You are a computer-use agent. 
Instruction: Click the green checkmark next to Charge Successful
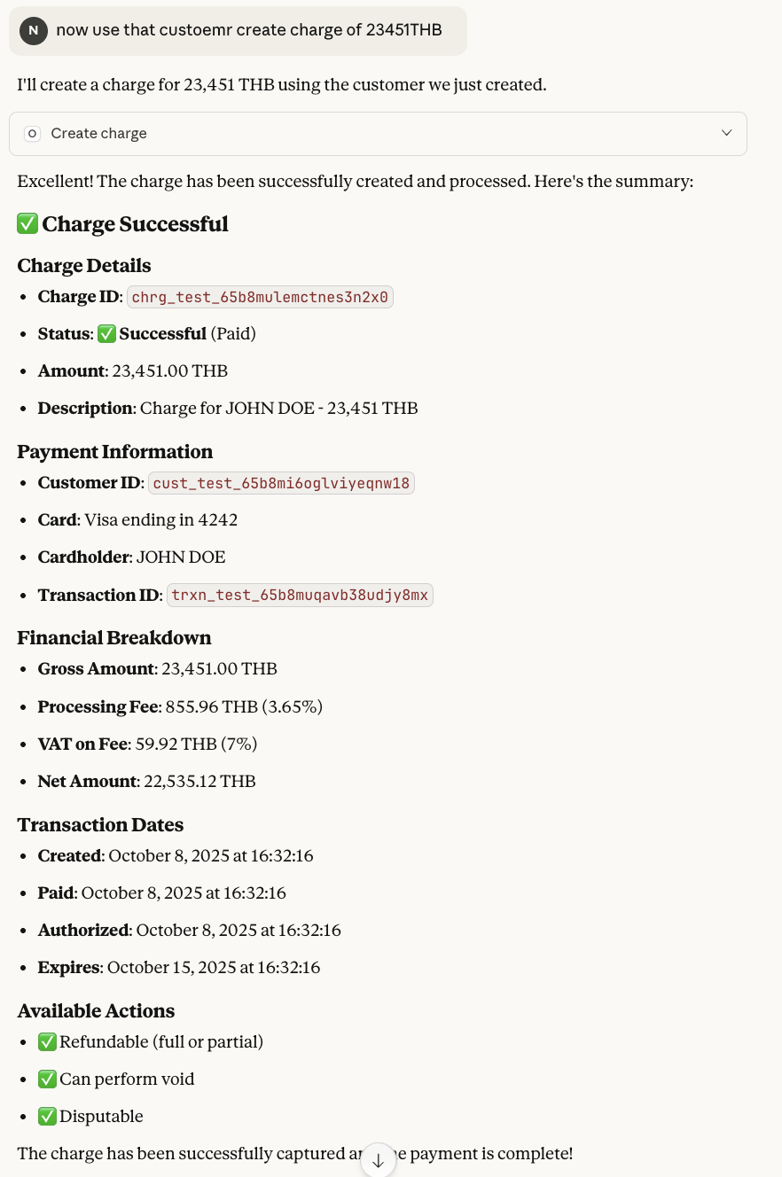coord(27,224)
